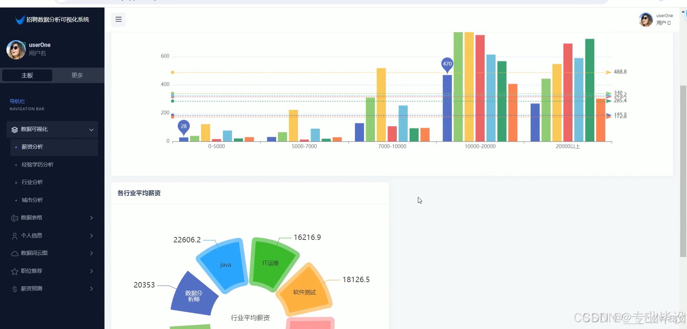Click the blue logo beside the system title

20,19
